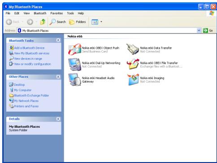Click 'Other Places' panel title
The height and width of the screenshot is (163, 217).
pos(18,77)
